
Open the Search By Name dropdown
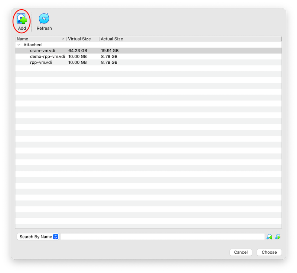coord(38,236)
